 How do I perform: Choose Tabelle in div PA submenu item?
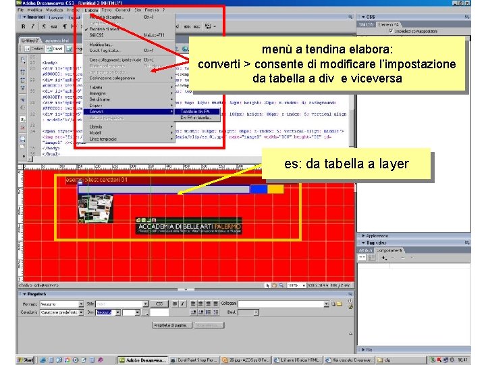(x=196, y=112)
